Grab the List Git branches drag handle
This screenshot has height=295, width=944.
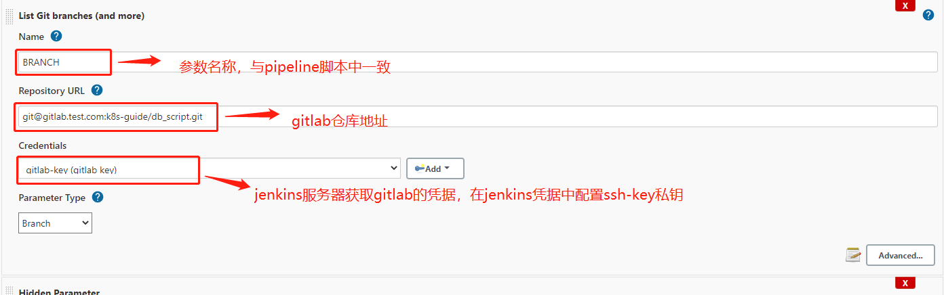click(9, 15)
